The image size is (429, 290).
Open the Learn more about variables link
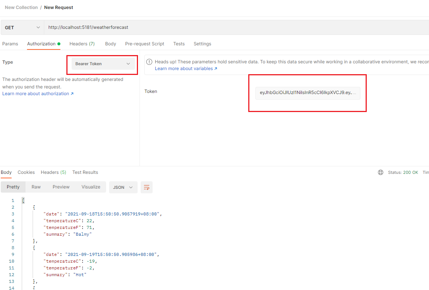186,69
